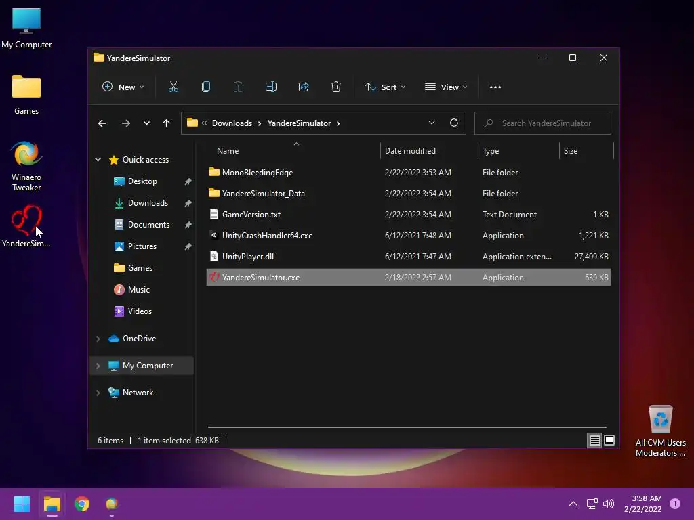Switch to details view icon in status bar
Viewport: 694px width, 520px height.
(594, 440)
